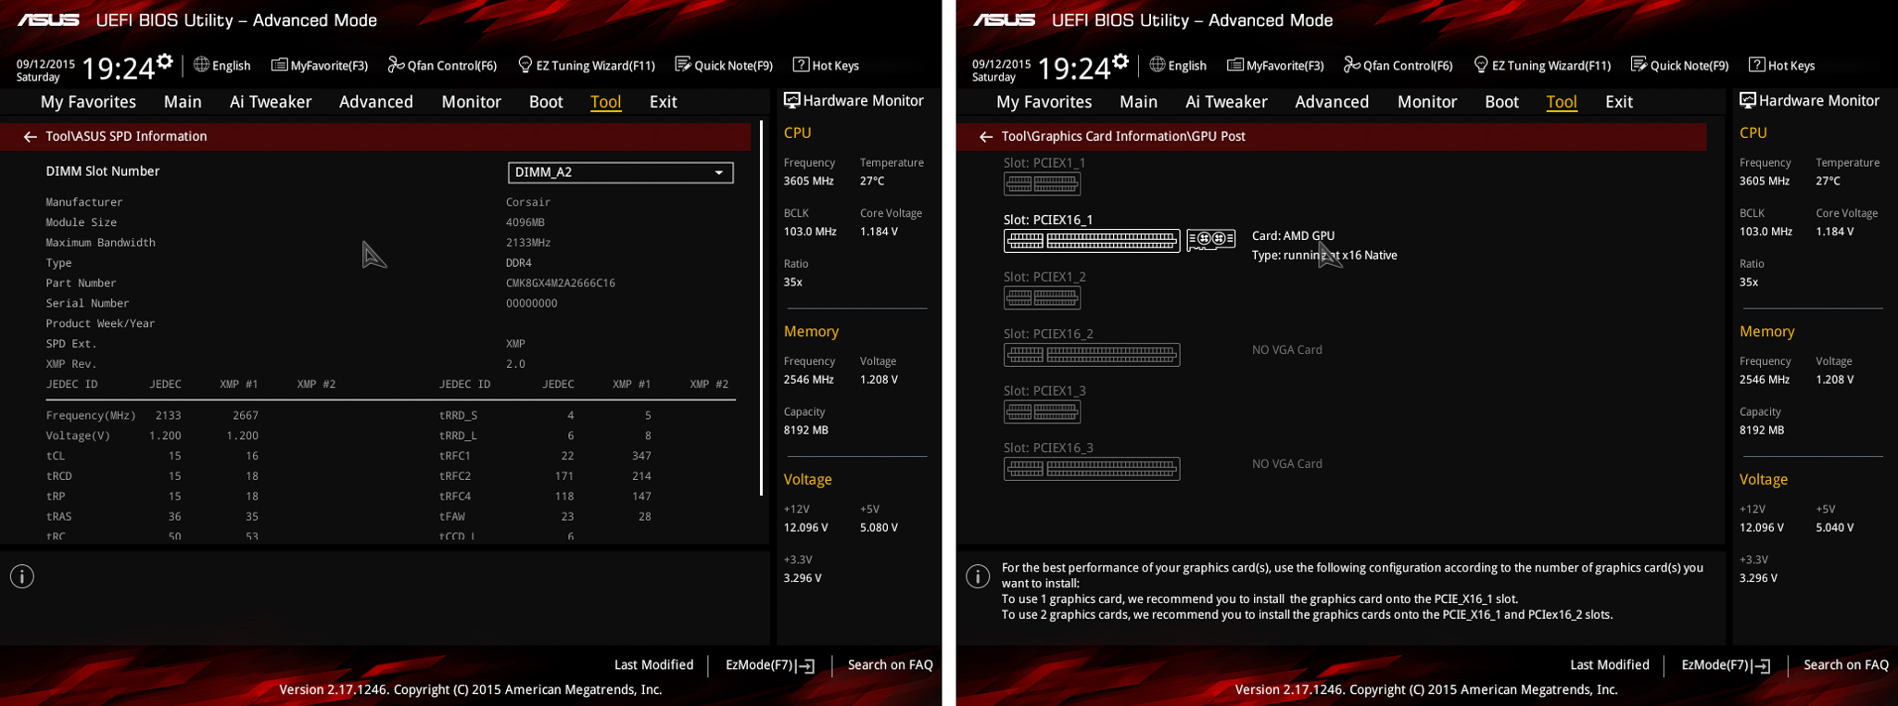The image size is (1898, 706).
Task: Open the DIMM Slot Number dropdown showing DIMM_A2
Action: pyautogui.click(x=620, y=172)
